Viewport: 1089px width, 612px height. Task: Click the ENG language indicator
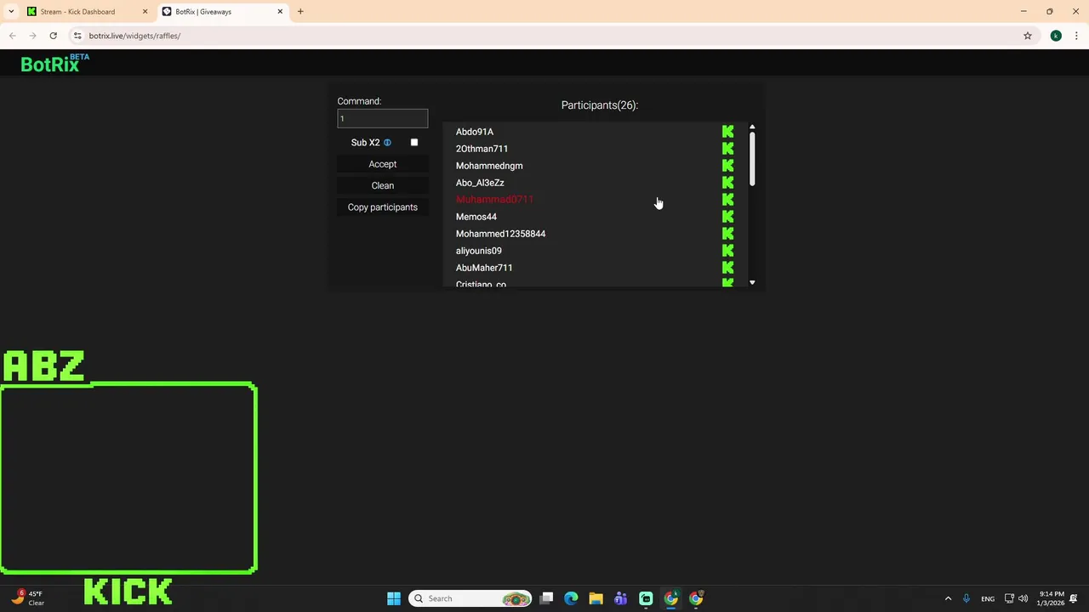[x=988, y=599]
